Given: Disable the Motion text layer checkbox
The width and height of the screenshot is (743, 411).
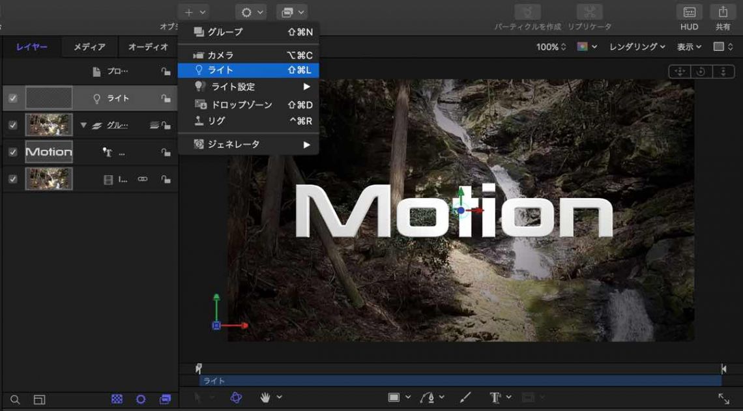Looking at the screenshot, I should [x=12, y=152].
